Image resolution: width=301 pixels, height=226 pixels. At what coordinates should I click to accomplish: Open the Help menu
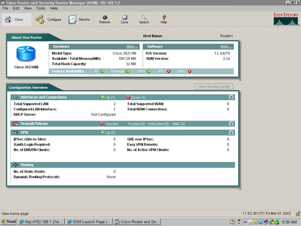pos(54,8)
